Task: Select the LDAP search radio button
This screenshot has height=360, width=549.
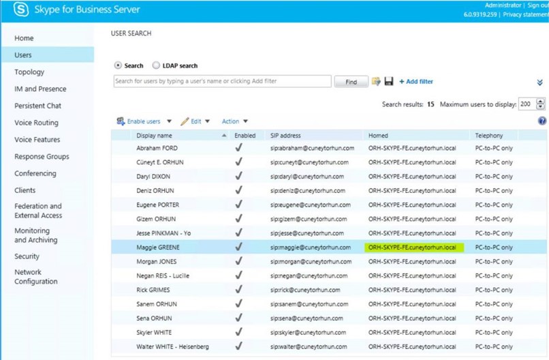Action: (156, 65)
